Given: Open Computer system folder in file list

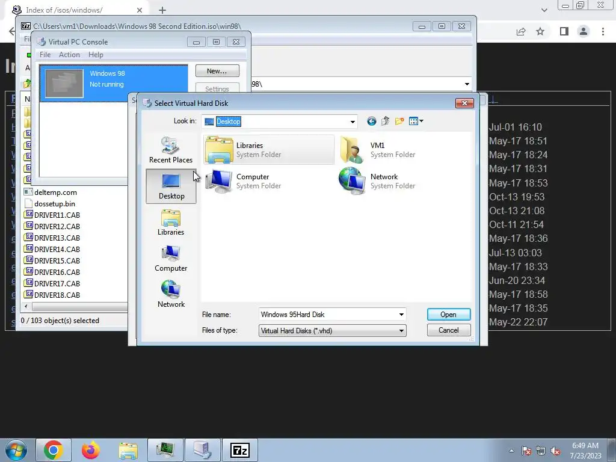Looking at the screenshot, I should click(244, 181).
